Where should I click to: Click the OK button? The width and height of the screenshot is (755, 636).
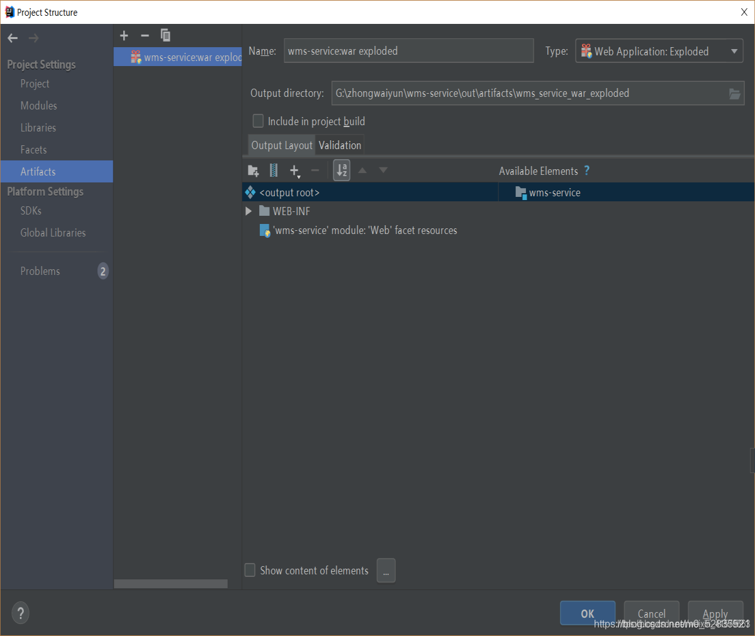click(x=588, y=613)
